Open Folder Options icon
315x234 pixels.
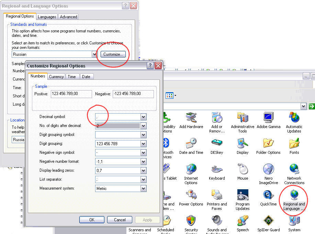[x=268, y=143]
